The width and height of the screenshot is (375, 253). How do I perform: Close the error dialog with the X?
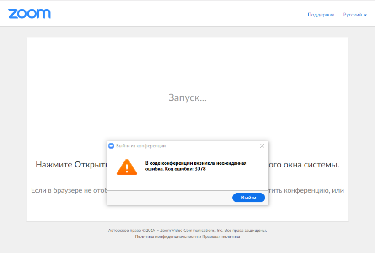click(262, 146)
